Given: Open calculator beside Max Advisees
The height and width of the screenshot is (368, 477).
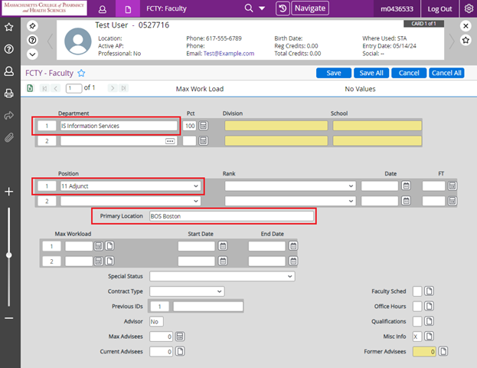Looking at the screenshot, I should click(x=179, y=337).
